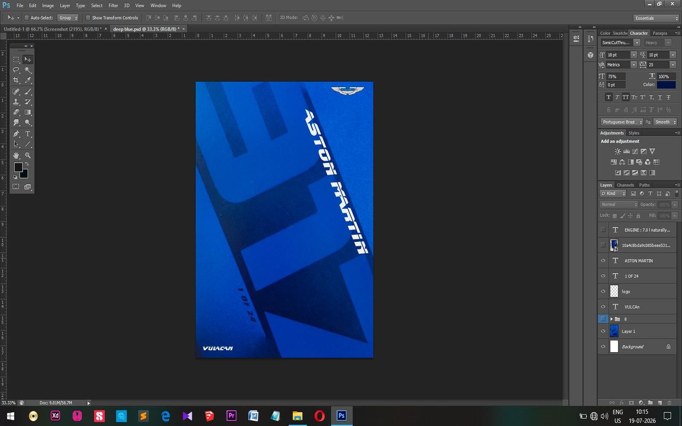Viewport: 682px width, 426px height.
Task: Select the Zoom tool in the tools panel
Action: pyautogui.click(x=28, y=155)
